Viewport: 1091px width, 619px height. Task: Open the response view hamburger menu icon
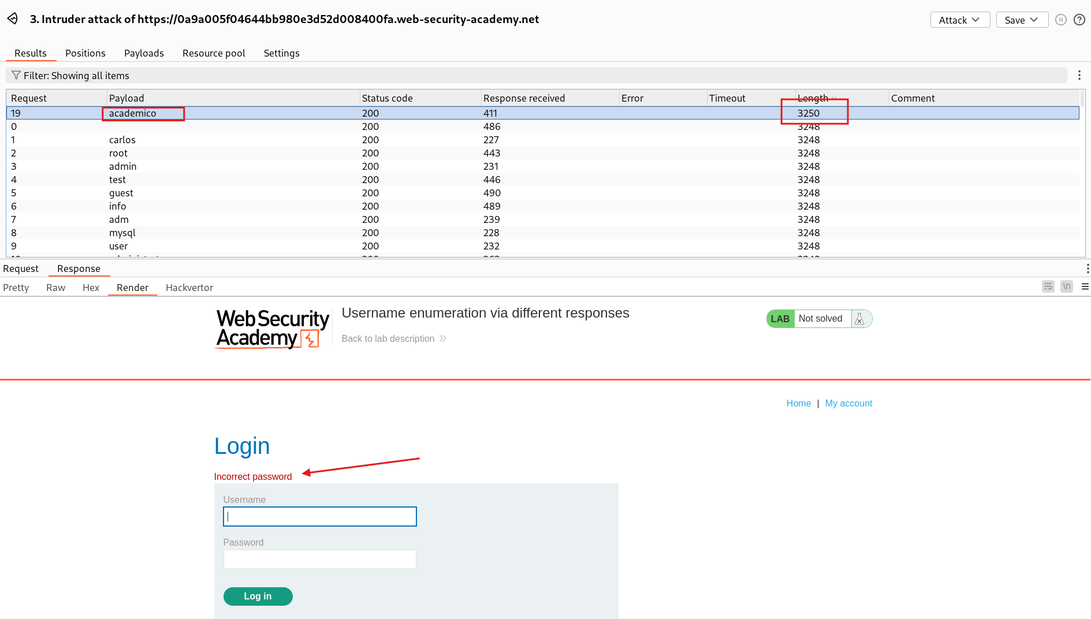(x=1086, y=286)
